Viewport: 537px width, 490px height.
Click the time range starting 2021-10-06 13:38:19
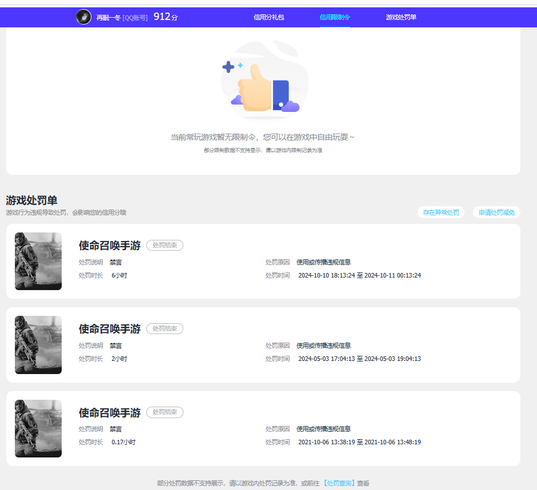click(x=359, y=442)
